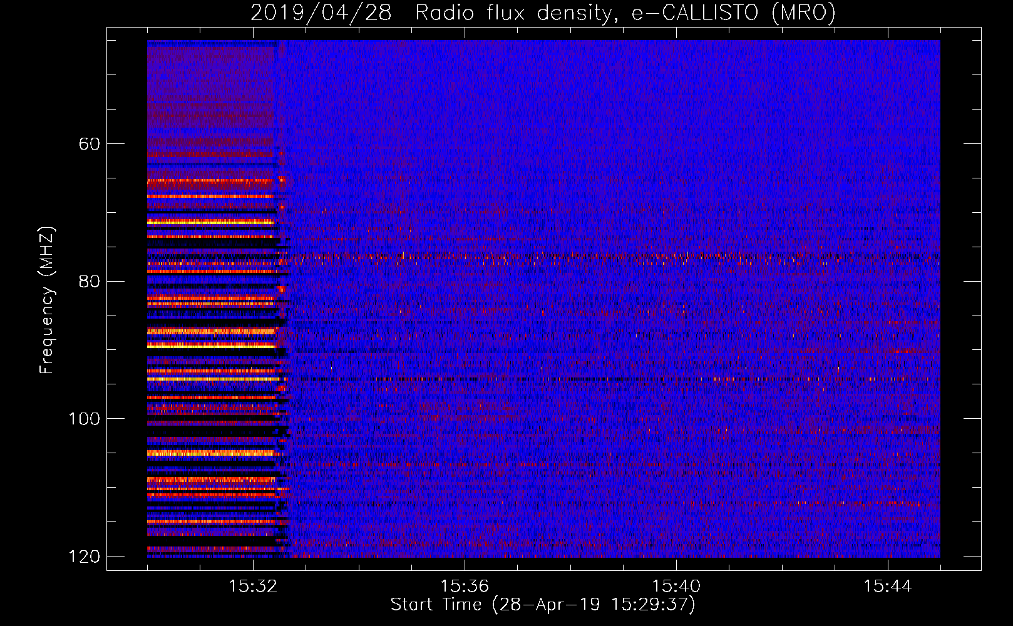The image size is (1013, 626).
Task: Click the 'Frequency (MHZ)' y-axis label
Action: coord(47,300)
